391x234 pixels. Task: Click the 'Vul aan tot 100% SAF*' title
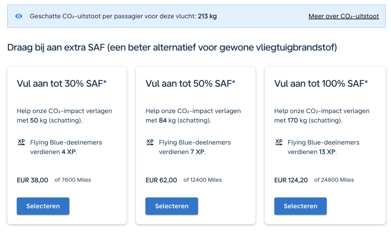[x=321, y=83]
